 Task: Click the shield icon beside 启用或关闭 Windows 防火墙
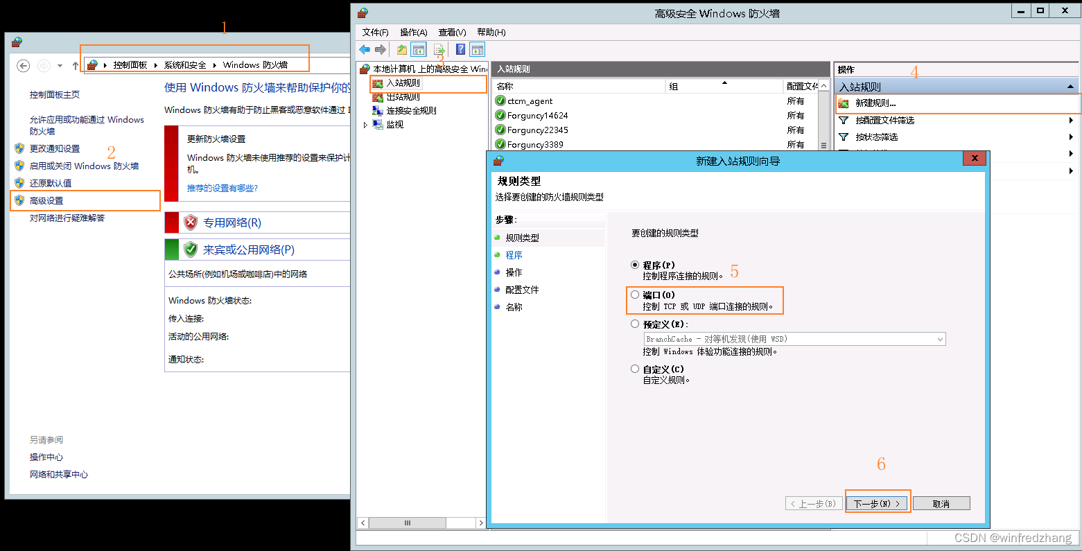click(19, 166)
